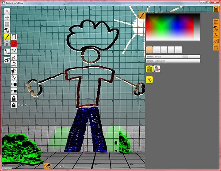This screenshot has height=171, width=221.
Task: Click the tilted grid with red arrow icon
Action: click(x=157, y=69)
